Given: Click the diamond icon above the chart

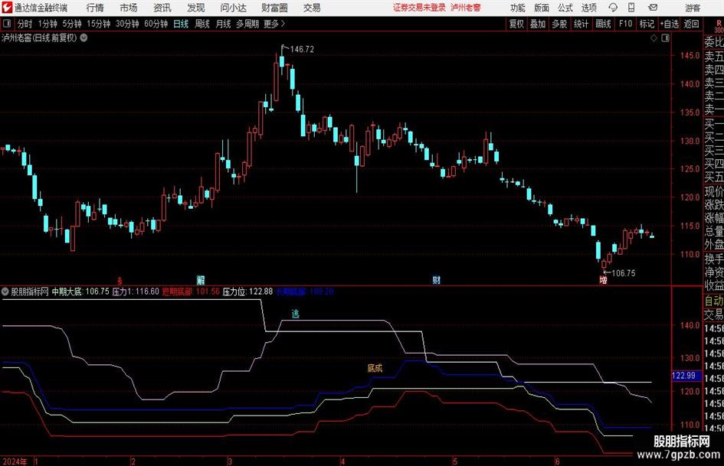Looking at the screenshot, I should tap(654, 38).
